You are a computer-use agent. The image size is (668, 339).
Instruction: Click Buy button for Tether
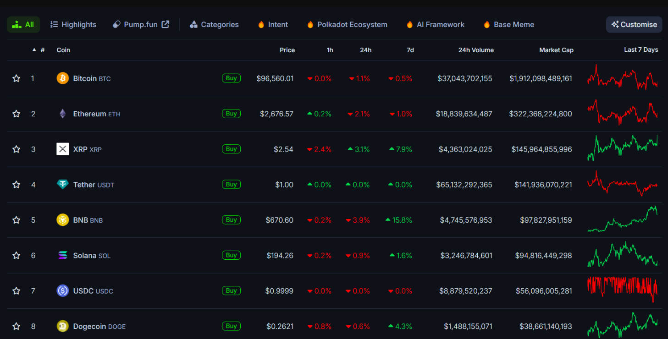point(232,185)
